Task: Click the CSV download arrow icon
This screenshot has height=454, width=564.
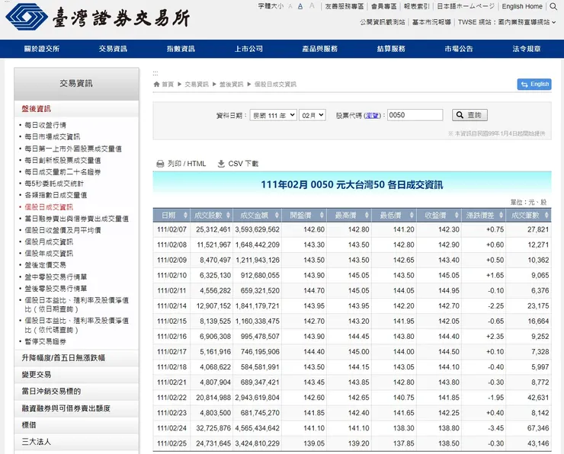Action: 221,164
